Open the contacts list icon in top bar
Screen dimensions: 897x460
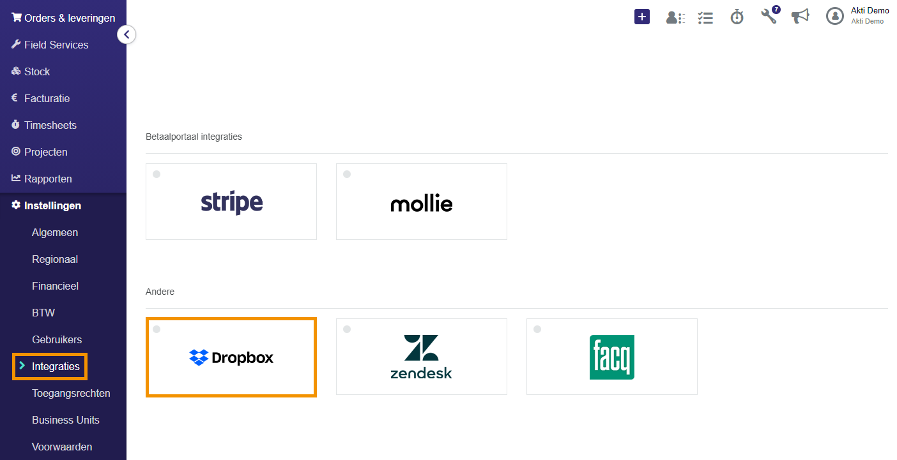point(675,17)
